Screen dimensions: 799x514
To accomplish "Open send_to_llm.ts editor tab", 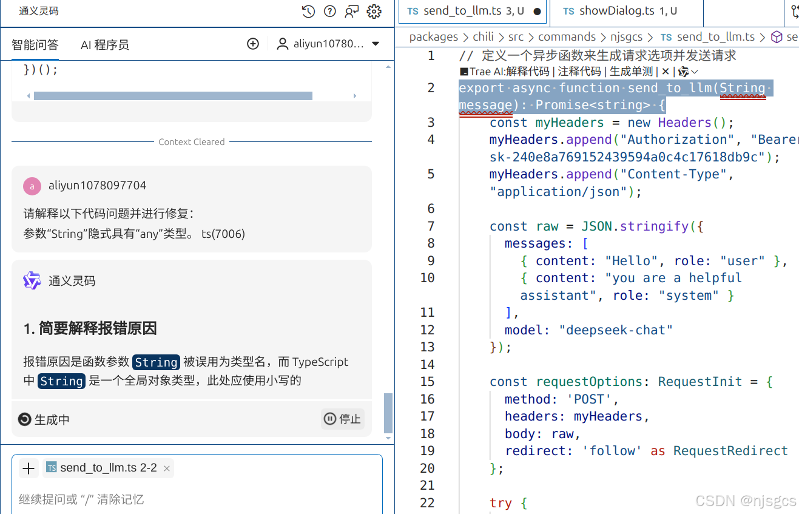I will [472, 12].
